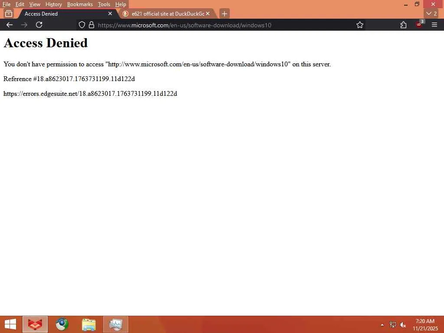Click the muted volume tray icon
This screenshot has width=444, height=333.
(403, 325)
